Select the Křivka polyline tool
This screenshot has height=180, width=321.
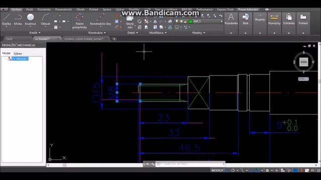(18, 20)
